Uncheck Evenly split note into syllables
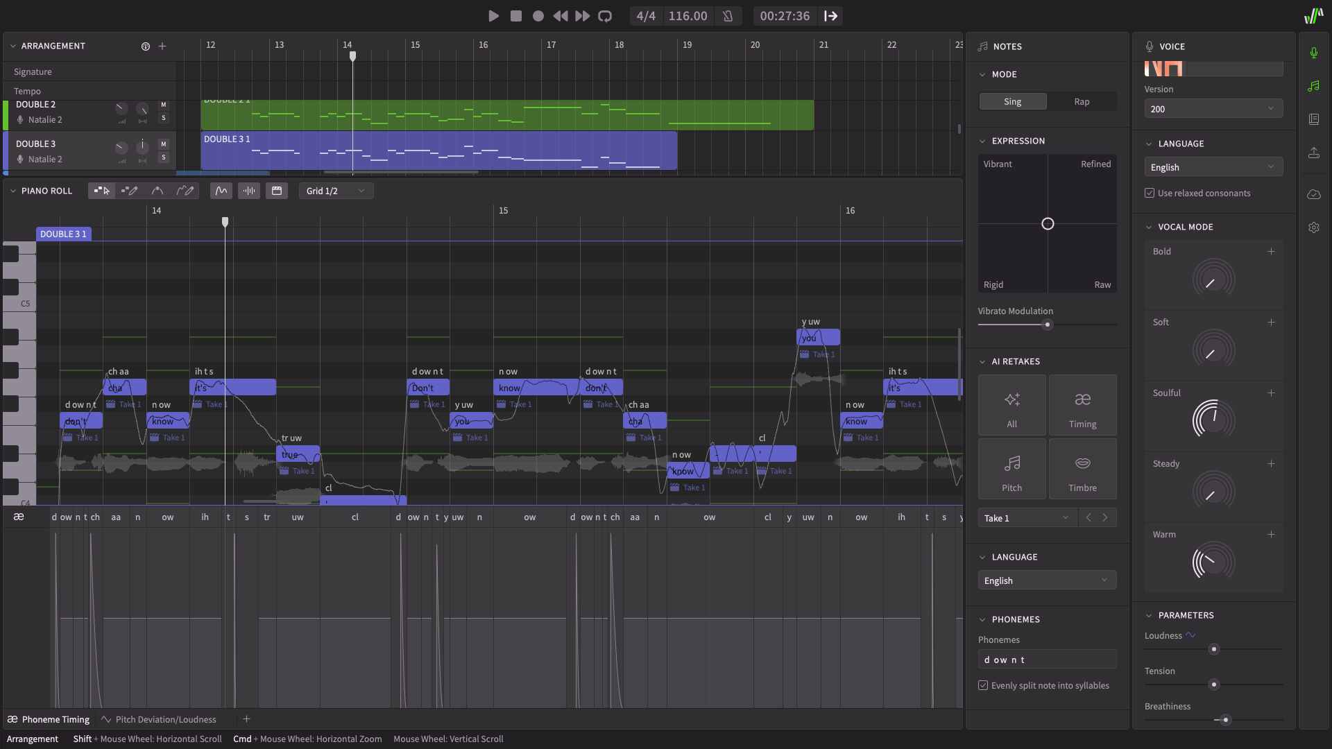1332x749 pixels. (x=982, y=685)
